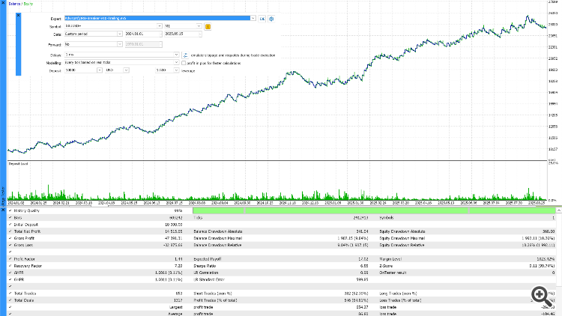Click the magnifier zoom icon
This screenshot has width=562, height=316.
click(539, 294)
